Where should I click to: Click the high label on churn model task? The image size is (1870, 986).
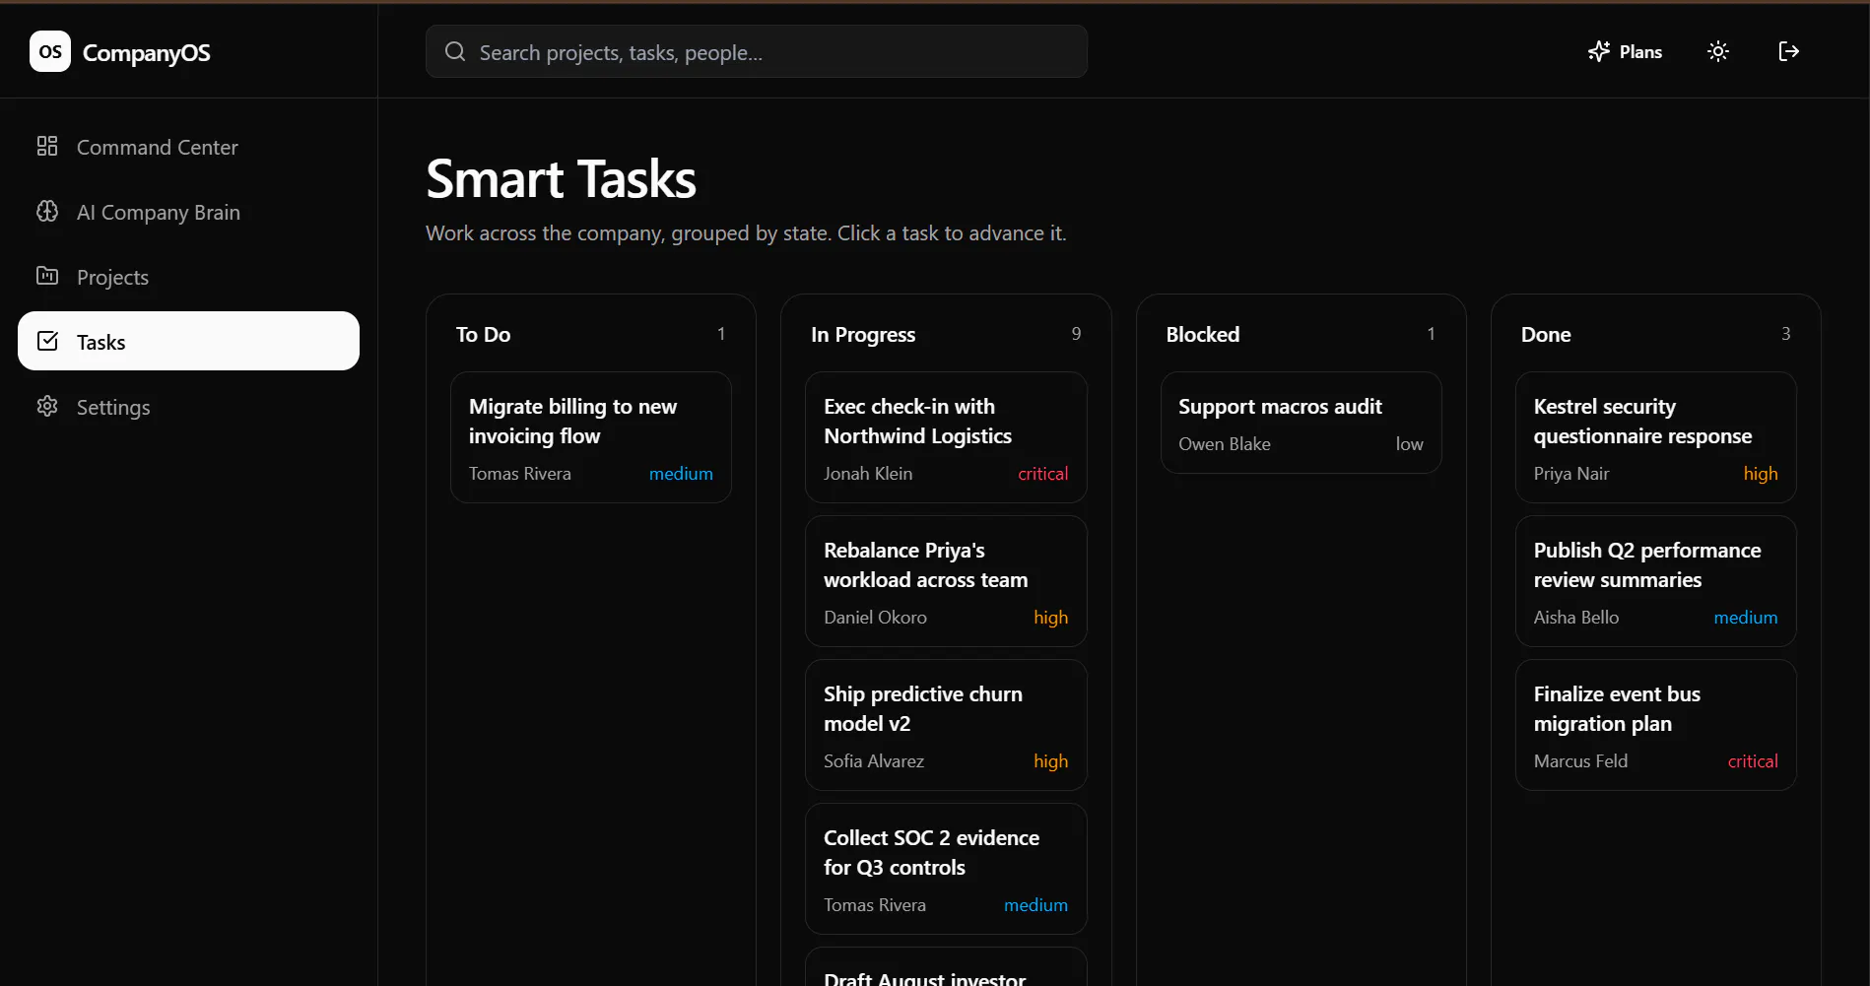point(1050,761)
